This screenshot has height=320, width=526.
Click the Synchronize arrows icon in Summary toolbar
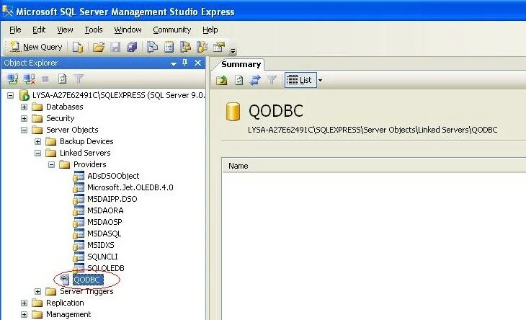click(x=255, y=80)
